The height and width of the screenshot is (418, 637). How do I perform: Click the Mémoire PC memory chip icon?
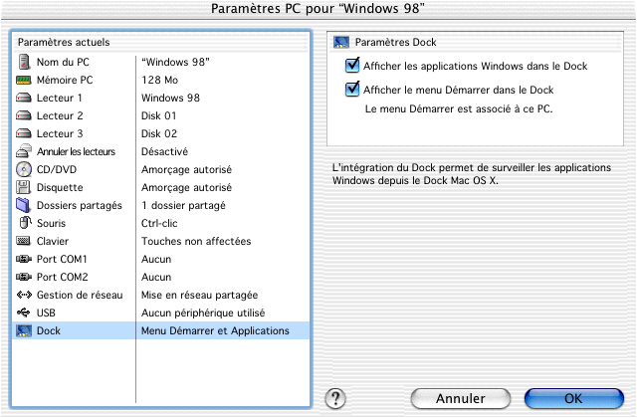24,80
